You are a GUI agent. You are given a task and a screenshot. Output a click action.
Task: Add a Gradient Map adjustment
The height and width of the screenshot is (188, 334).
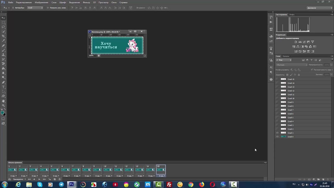click(x=313, y=51)
